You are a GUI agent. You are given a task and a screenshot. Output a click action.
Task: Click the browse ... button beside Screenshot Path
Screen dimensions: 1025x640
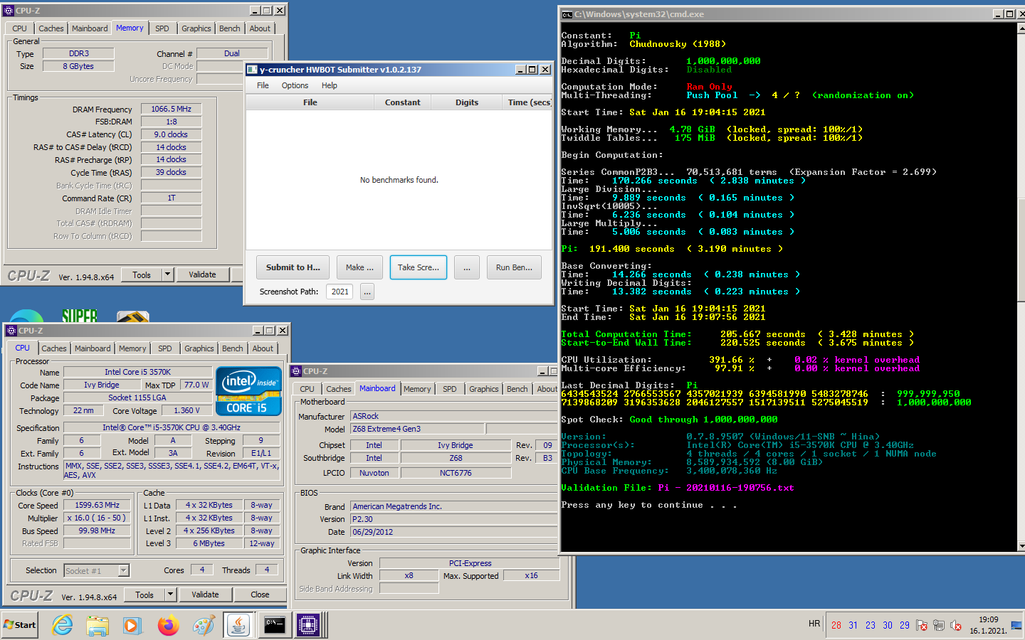click(x=367, y=292)
